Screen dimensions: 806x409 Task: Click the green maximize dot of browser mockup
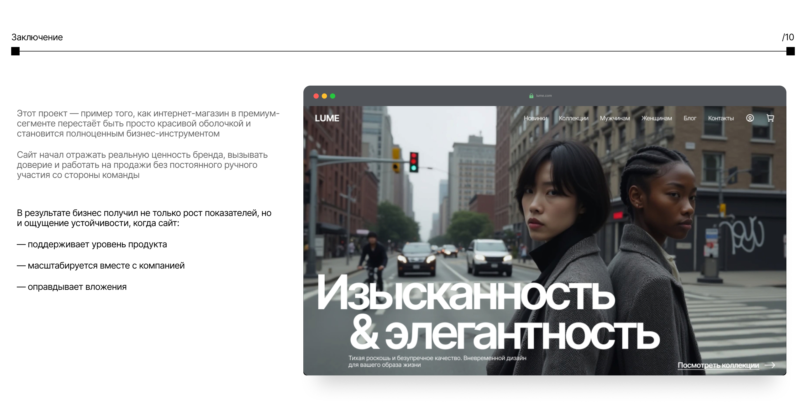click(x=332, y=96)
